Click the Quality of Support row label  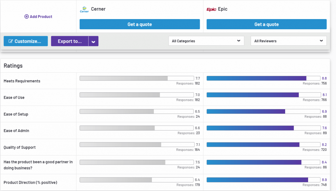click(x=19, y=148)
